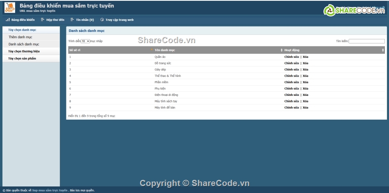Image resolution: width=389 pixels, height=193 pixels.
Task: Select the Điện thoại di động category name
Action: pyautogui.click(x=166, y=95)
